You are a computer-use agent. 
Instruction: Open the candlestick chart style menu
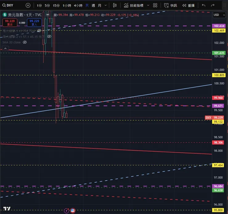coord(115,5)
